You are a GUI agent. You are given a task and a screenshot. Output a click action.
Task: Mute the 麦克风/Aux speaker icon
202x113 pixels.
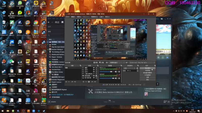pyautogui.click(x=116, y=72)
